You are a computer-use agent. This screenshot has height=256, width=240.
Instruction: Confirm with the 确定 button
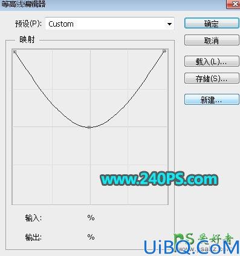212,24
